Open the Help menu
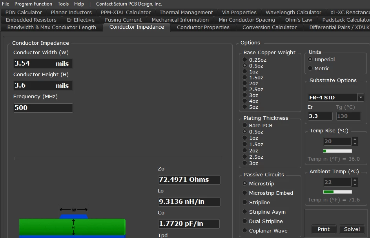Image resolution: width=370 pixels, height=238 pixels. coord(79,4)
